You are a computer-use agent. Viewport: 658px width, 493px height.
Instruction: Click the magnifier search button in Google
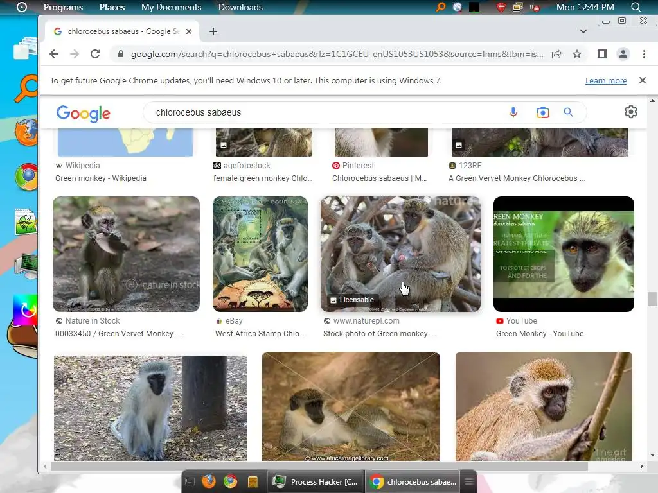pyautogui.click(x=568, y=112)
